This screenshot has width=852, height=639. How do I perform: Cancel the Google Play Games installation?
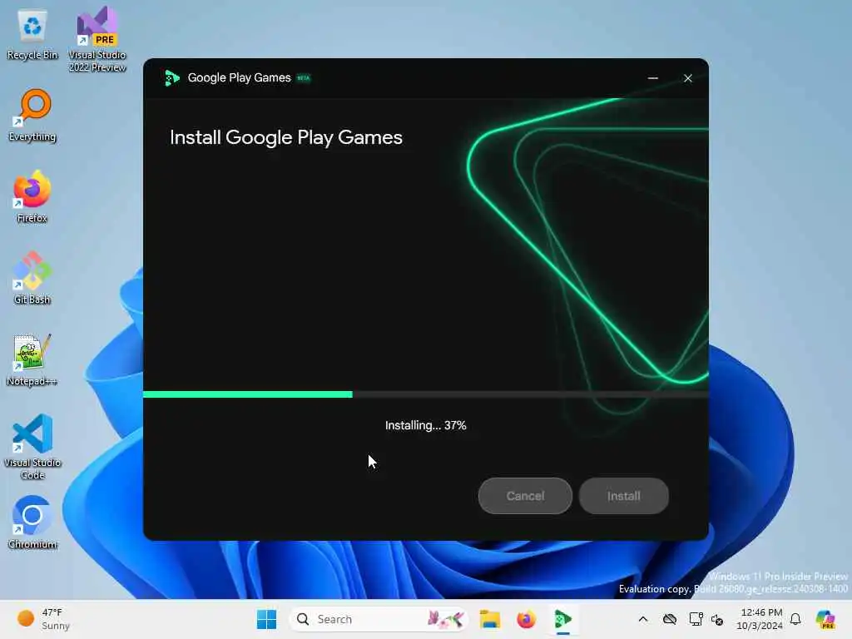(x=525, y=496)
